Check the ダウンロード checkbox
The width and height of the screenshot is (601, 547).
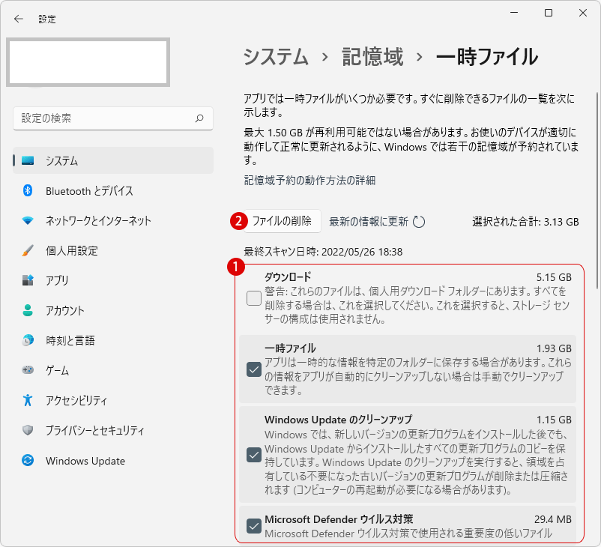254,297
